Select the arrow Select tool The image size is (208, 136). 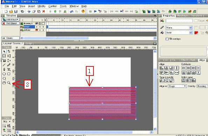pyautogui.click(x=4, y=51)
